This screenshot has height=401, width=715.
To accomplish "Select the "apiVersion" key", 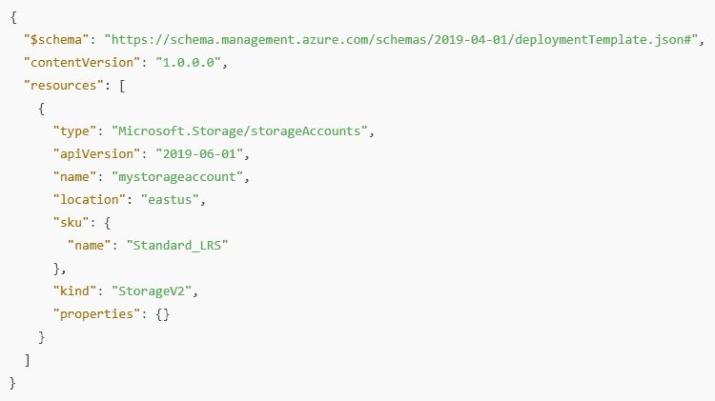I will click(x=93, y=152).
